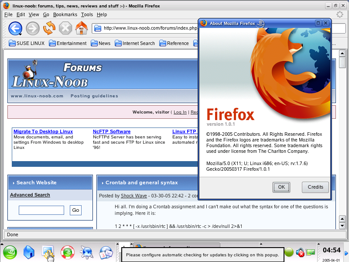
Task: Open the Posting guidelines link
Action: tap(94, 96)
